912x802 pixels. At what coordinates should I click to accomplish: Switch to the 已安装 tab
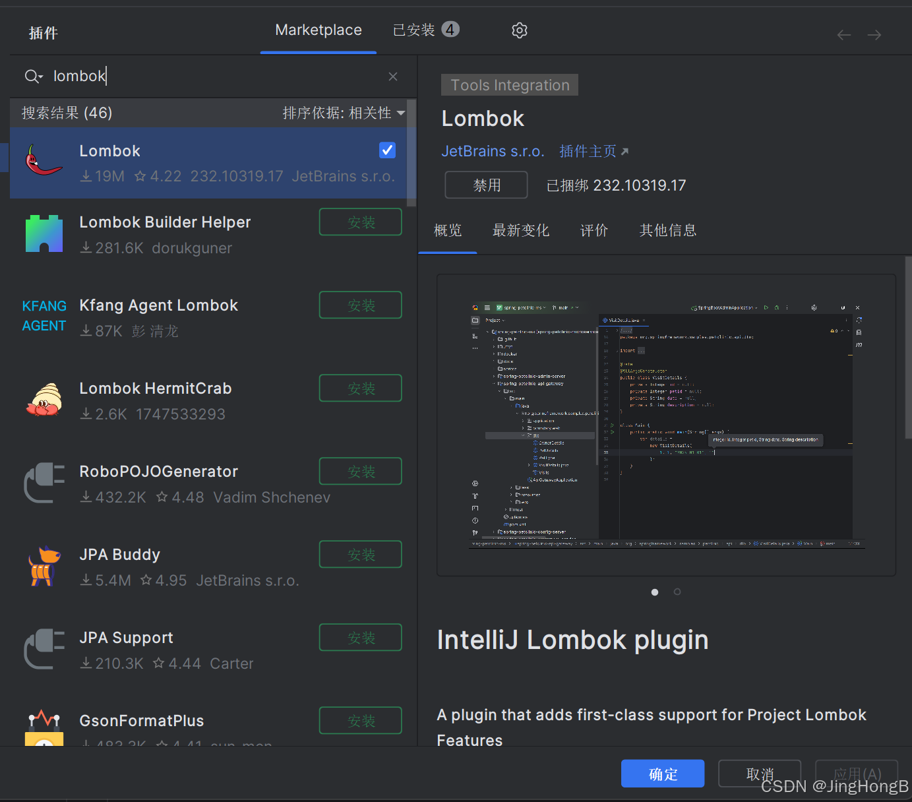point(425,30)
